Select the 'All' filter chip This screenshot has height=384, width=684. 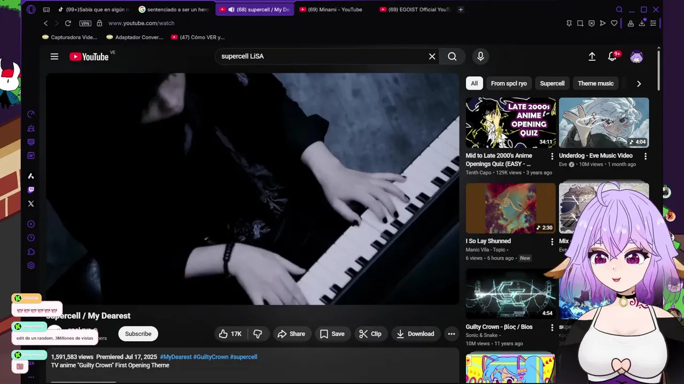click(x=474, y=83)
